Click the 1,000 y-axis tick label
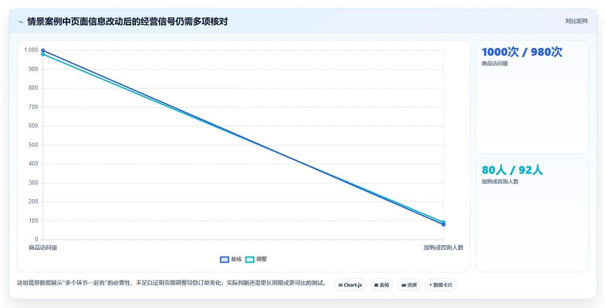The width and height of the screenshot is (606, 308). pyautogui.click(x=31, y=50)
